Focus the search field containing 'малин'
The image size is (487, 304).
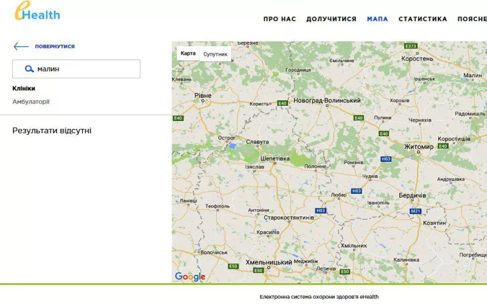[x=85, y=69]
